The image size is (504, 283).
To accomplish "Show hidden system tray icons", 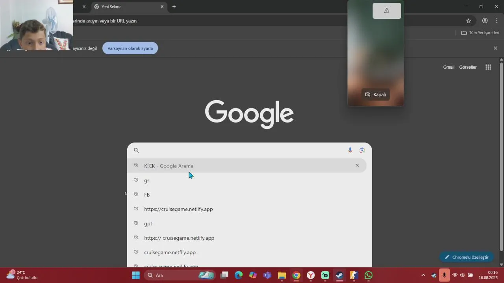I will [423, 275].
